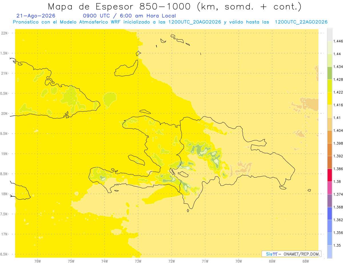The width and height of the screenshot is (343, 265).
Task: Click the 69W longitude axis label
Action: click(272, 261)
